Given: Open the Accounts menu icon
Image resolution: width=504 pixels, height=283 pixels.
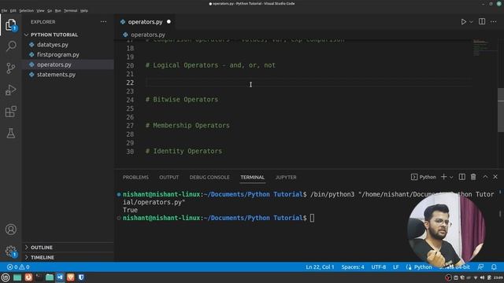Looking at the screenshot, I should click(x=10, y=230).
